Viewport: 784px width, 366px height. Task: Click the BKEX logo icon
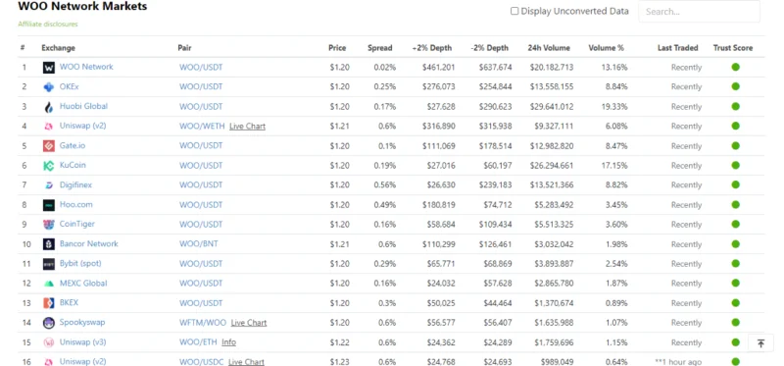[x=48, y=303]
